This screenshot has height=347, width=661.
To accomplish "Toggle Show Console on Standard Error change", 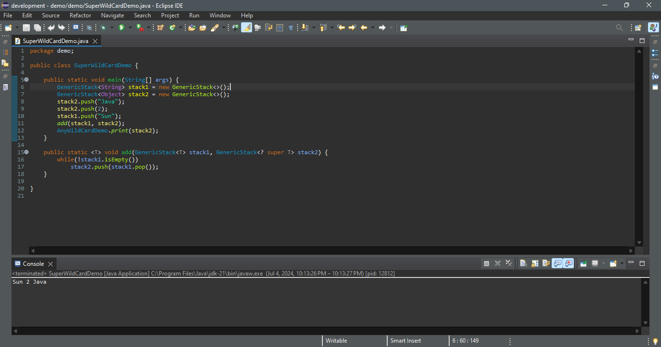I will pyautogui.click(x=569, y=263).
